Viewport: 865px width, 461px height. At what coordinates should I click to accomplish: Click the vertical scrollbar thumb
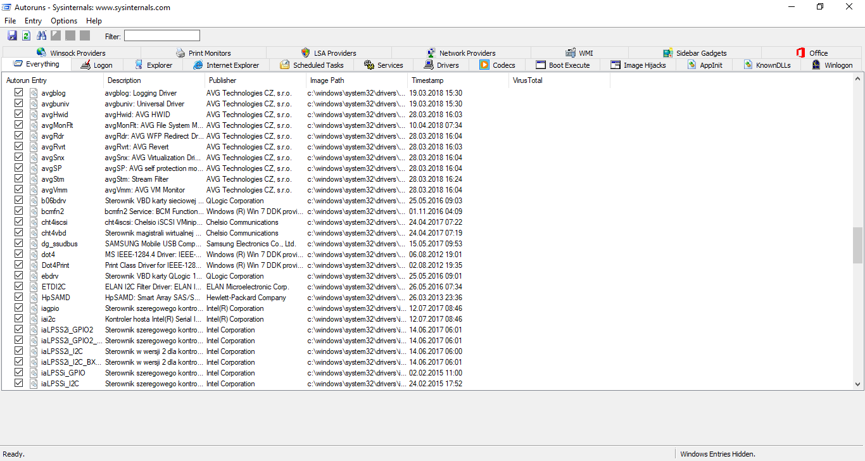[858, 245]
